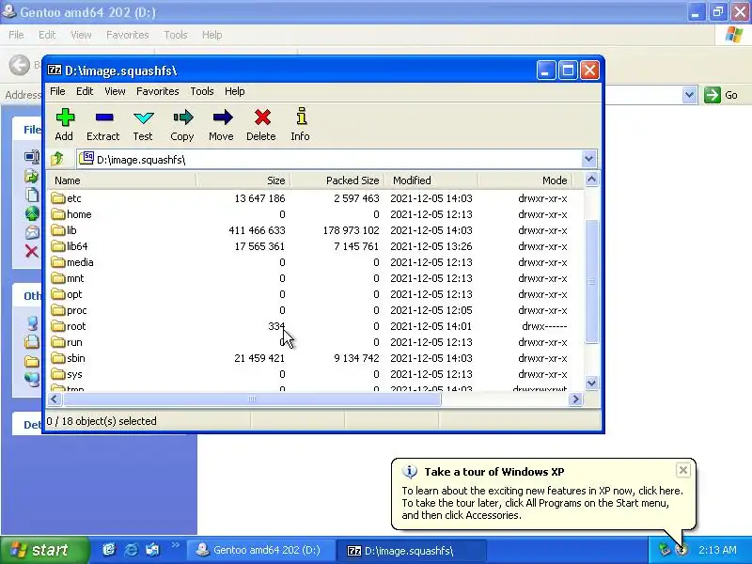Screen dimensions: 752x564
Task: Sort list by Size column header
Action: [x=243, y=180]
